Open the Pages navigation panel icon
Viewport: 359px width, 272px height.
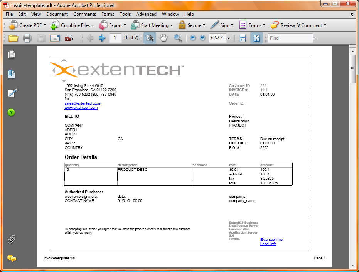(x=12, y=55)
